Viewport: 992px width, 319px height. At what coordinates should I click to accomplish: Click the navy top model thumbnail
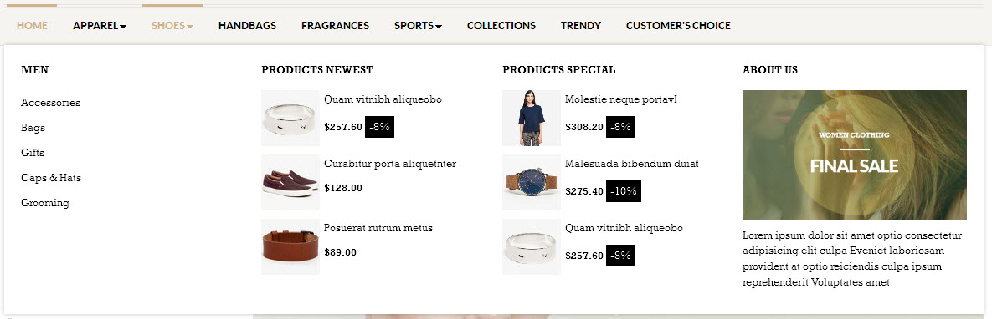532,118
